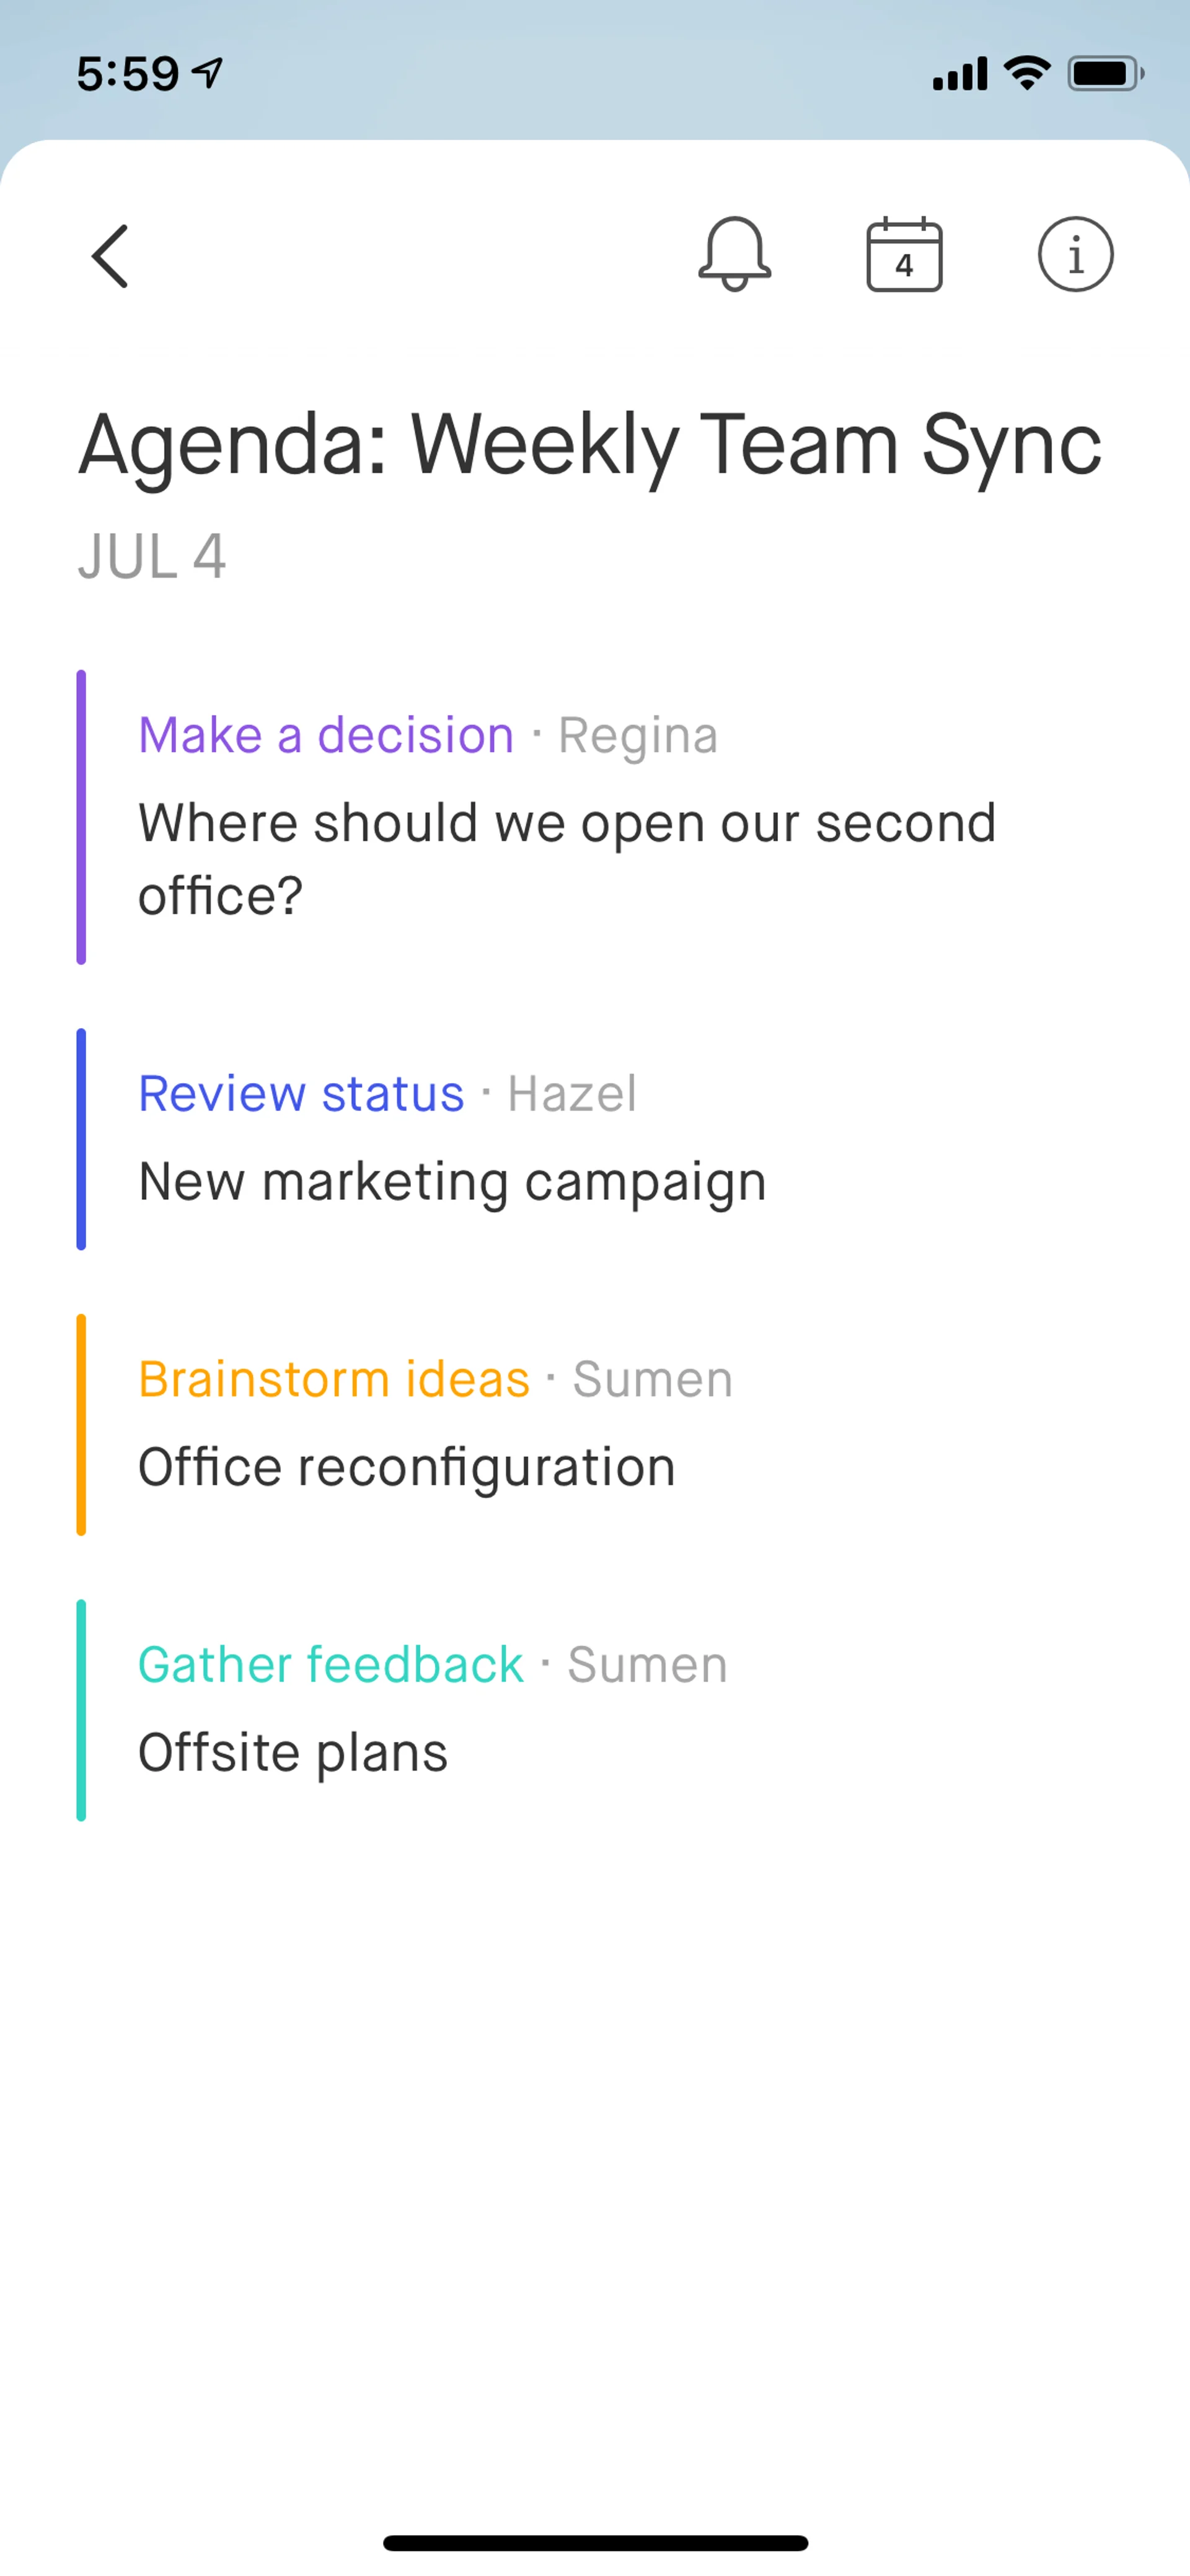Tap the Wi-Fi status icon
This screenshot has height=2576, width=1190.
1027,73
